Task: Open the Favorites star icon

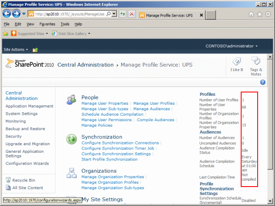Action: point(260,14)
